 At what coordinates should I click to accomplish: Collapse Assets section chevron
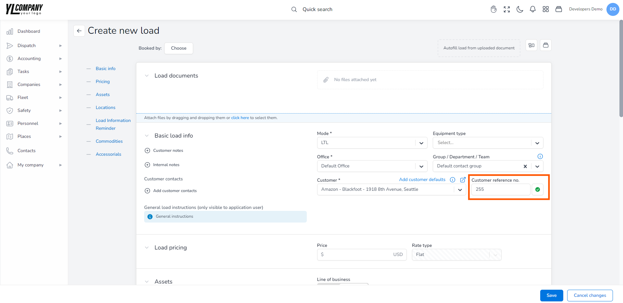click(147, 282)
